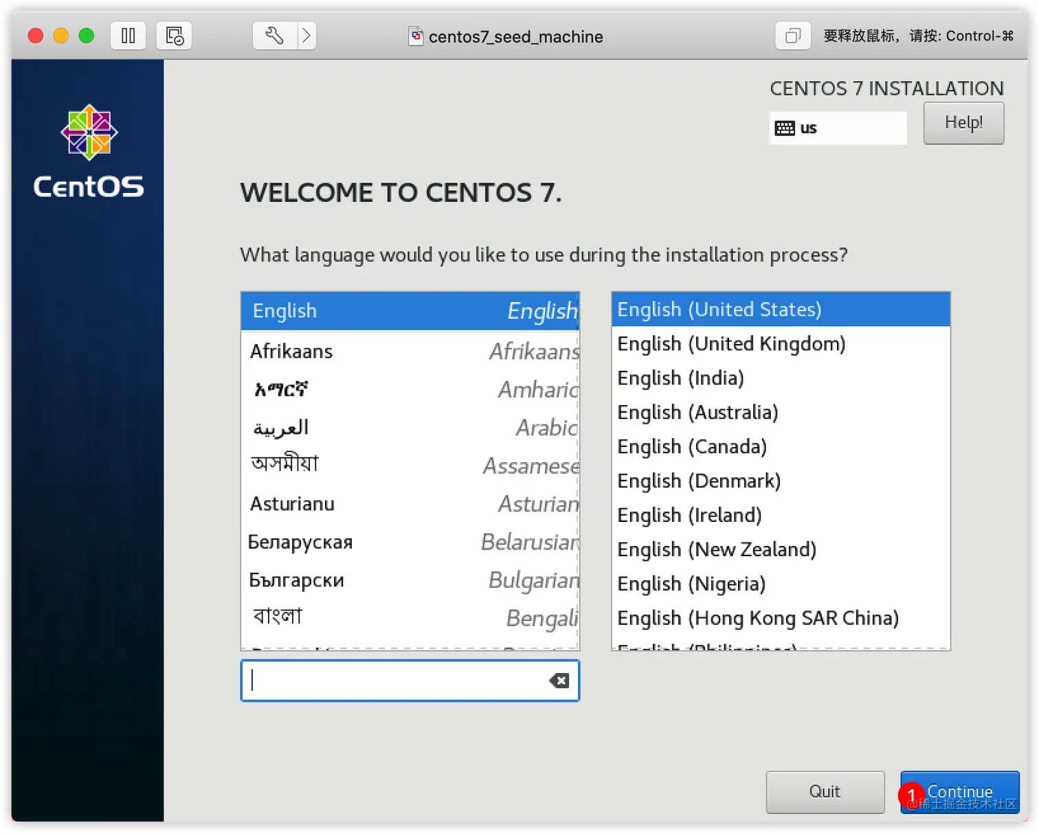Select English (Ireland) locale

[x=781, y=515]
